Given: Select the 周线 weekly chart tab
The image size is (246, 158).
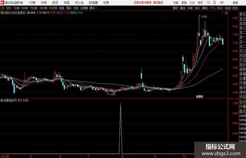Looking at the screenshot, I should click(69, 8).
